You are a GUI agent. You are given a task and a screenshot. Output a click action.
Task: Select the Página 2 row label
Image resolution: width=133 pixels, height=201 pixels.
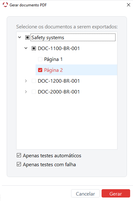point(53,70)
